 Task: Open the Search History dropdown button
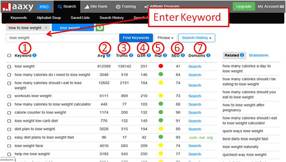(x=197, y=38)
